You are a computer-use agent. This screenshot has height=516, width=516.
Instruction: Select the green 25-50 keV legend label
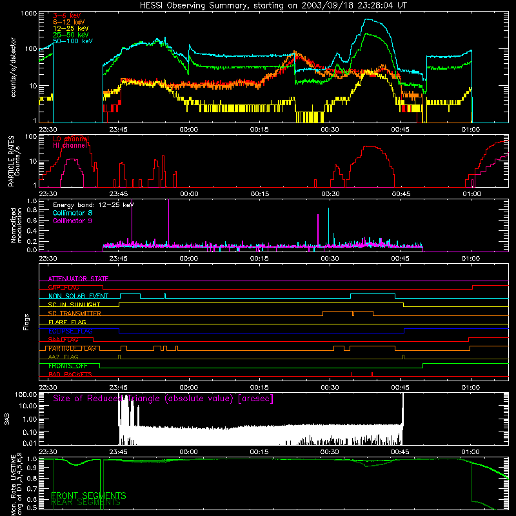tap(71, 35)
